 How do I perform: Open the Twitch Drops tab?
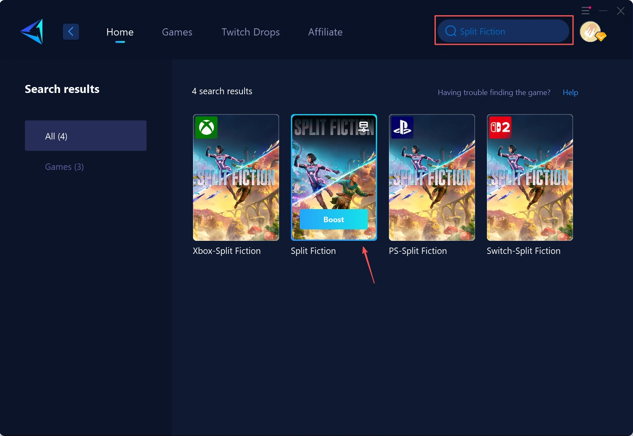[250, 32]
